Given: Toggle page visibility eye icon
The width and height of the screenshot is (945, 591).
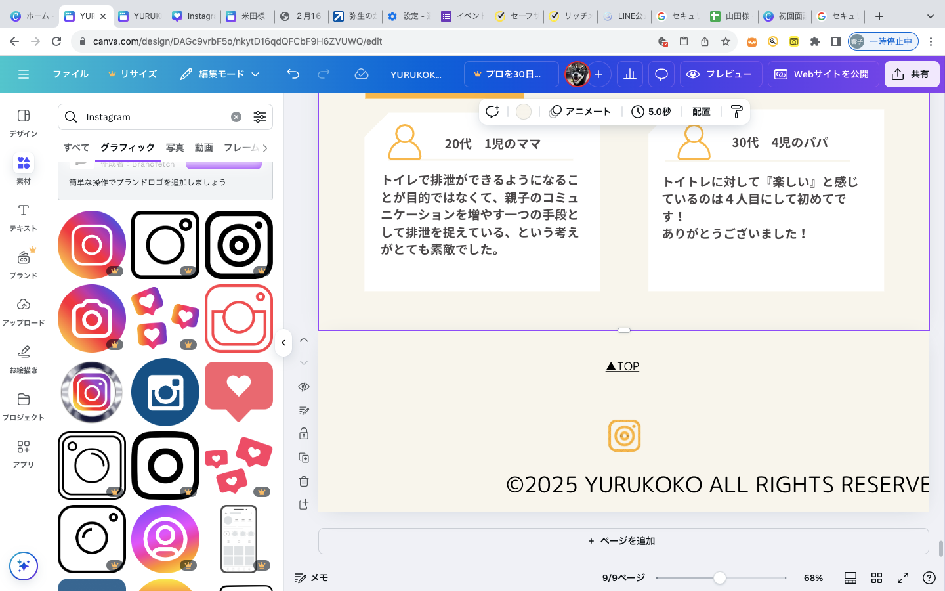Looking at the screenshot, I should (x=304, y=387).
